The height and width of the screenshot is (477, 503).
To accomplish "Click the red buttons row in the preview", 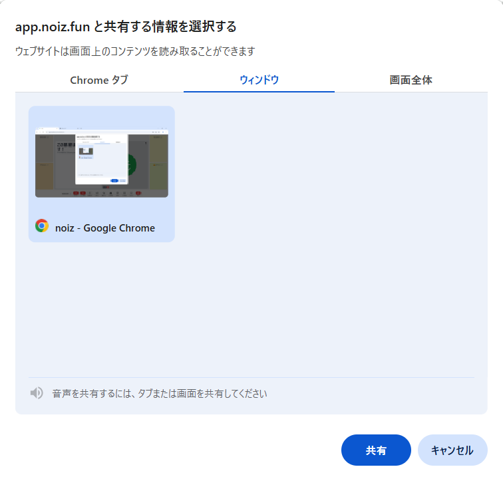I will pos(80,193).
